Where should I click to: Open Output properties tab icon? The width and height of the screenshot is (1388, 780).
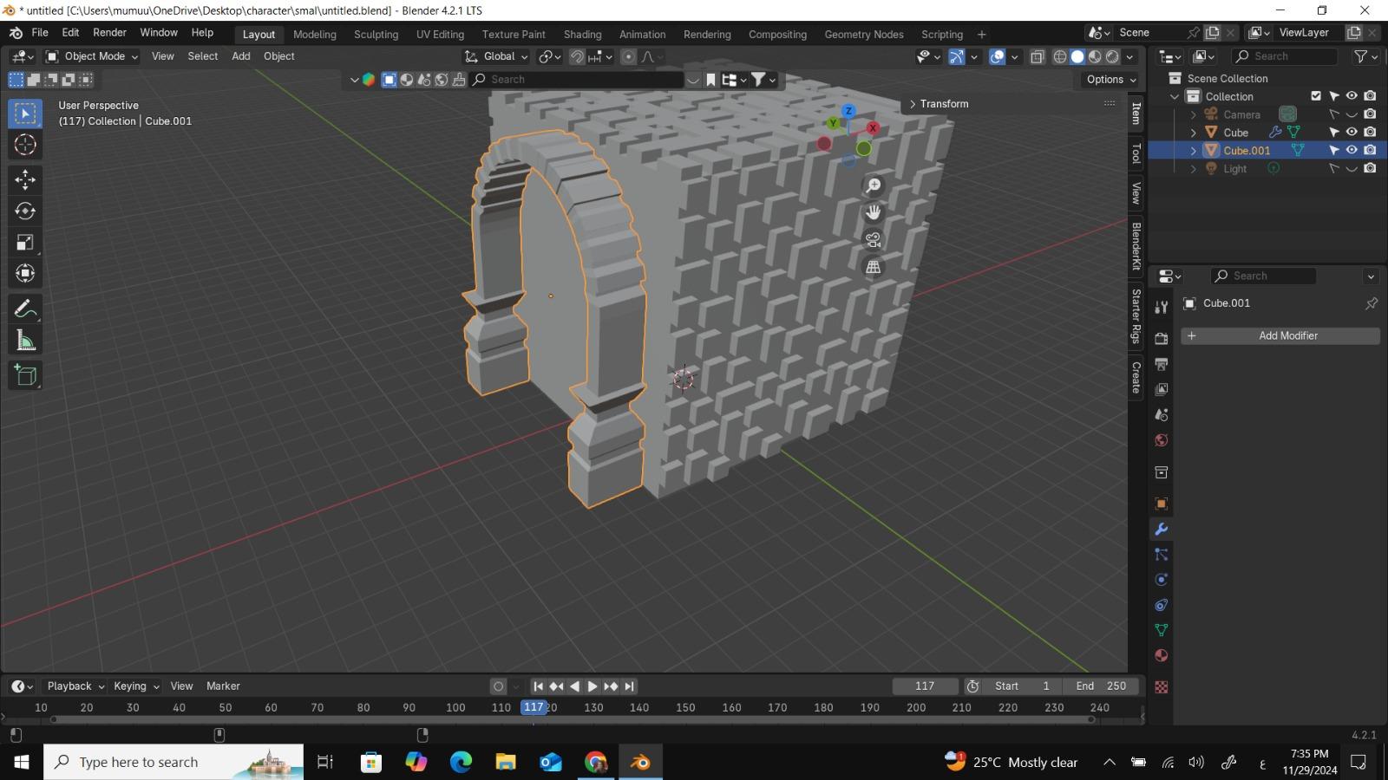click(1161, 364)
